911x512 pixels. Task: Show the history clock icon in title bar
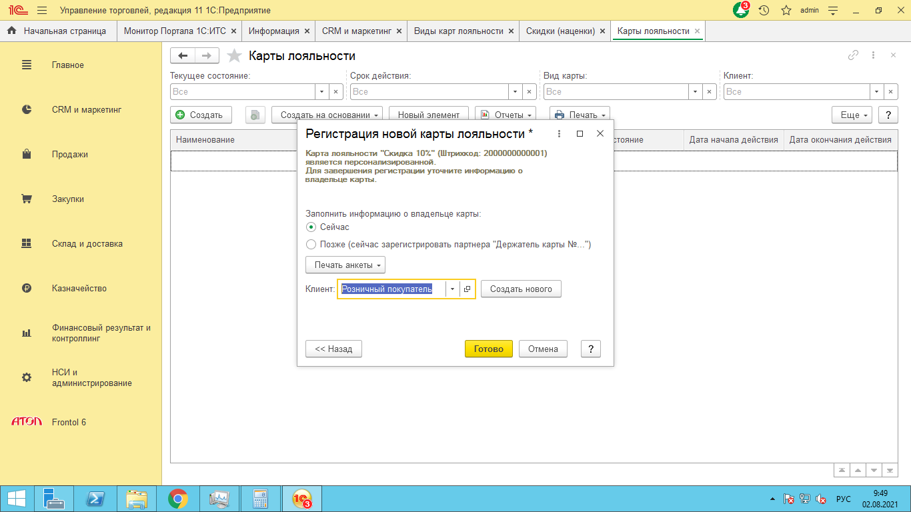(x=764, y=10)
